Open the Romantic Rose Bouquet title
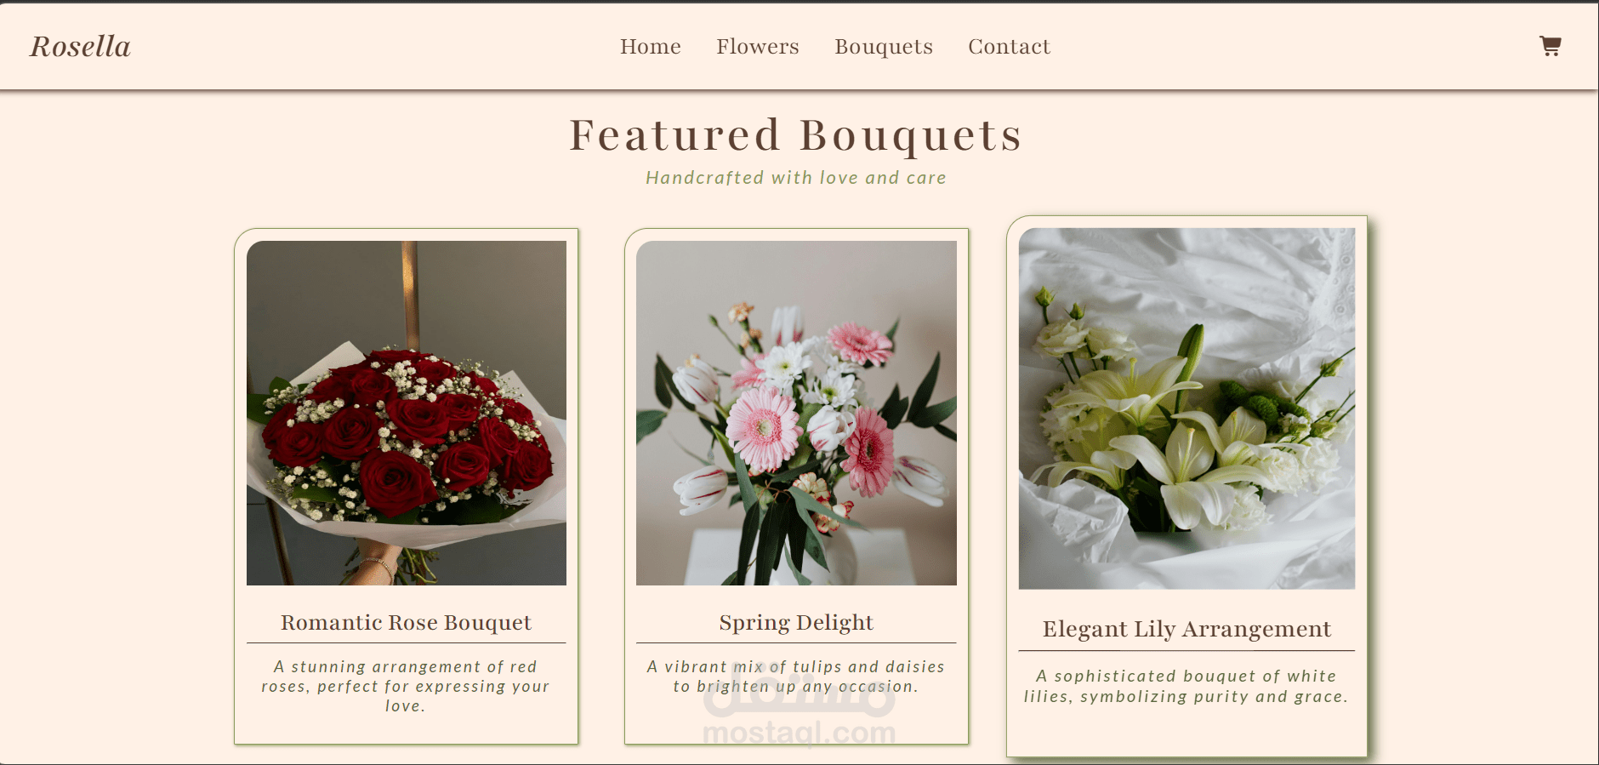Image resolution: width=1599 pixels, height=765 pixels. click(x=407, y=623)
